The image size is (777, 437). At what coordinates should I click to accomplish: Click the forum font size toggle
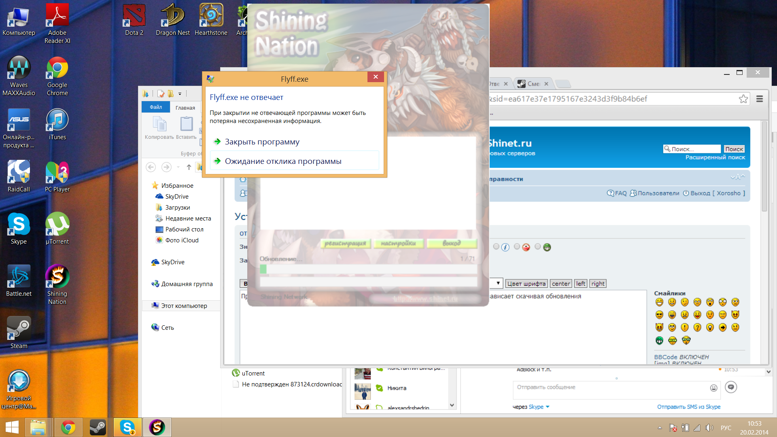(737, 177)
